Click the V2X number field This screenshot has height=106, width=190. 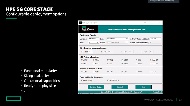[x=151, y=52]
